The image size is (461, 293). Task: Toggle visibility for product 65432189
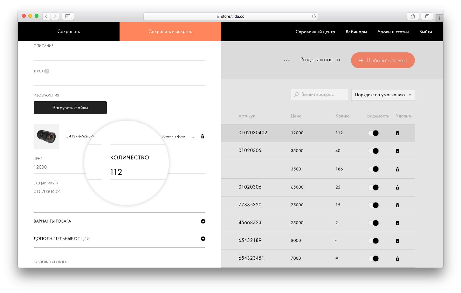(x=374, y=241)
